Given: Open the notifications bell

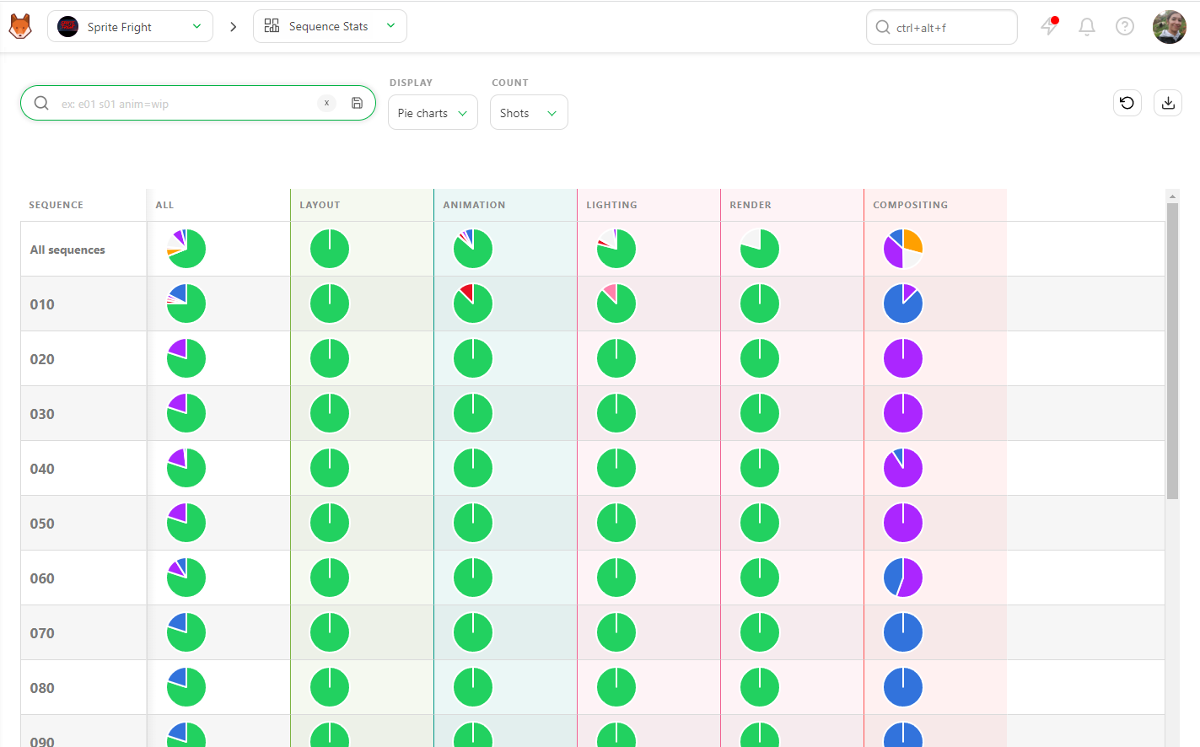Looking at the screenshot, I should (x=1087, y=27).
